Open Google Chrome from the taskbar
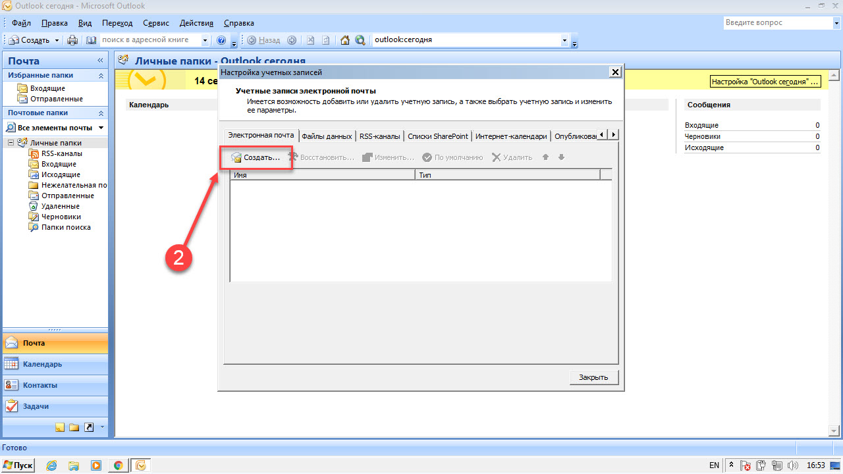 119,465
